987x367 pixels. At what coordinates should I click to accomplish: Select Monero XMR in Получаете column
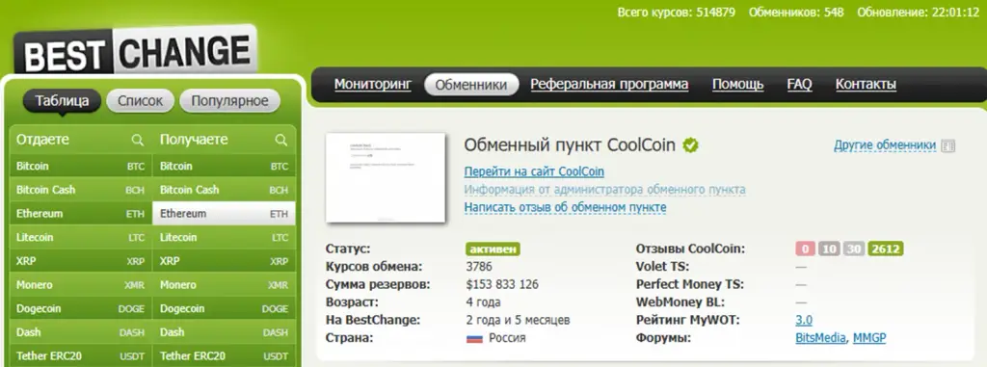[224, 284]
